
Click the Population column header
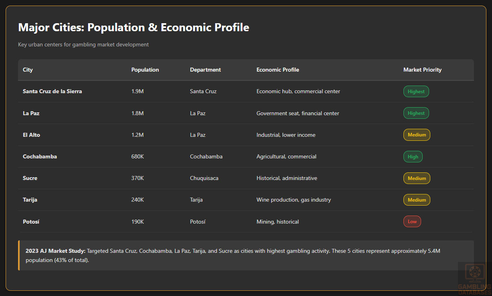(145, 70)
